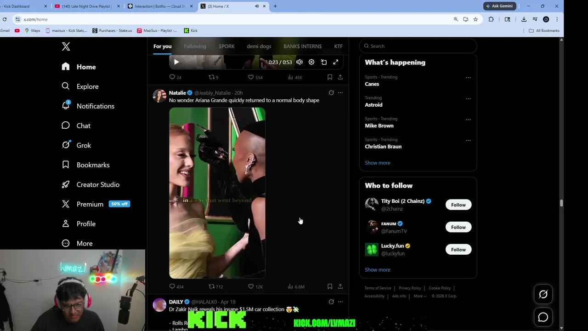Viewport: 588px width, 331px height.
Task: Expand the footer More menu
Action: click(420, 296)
